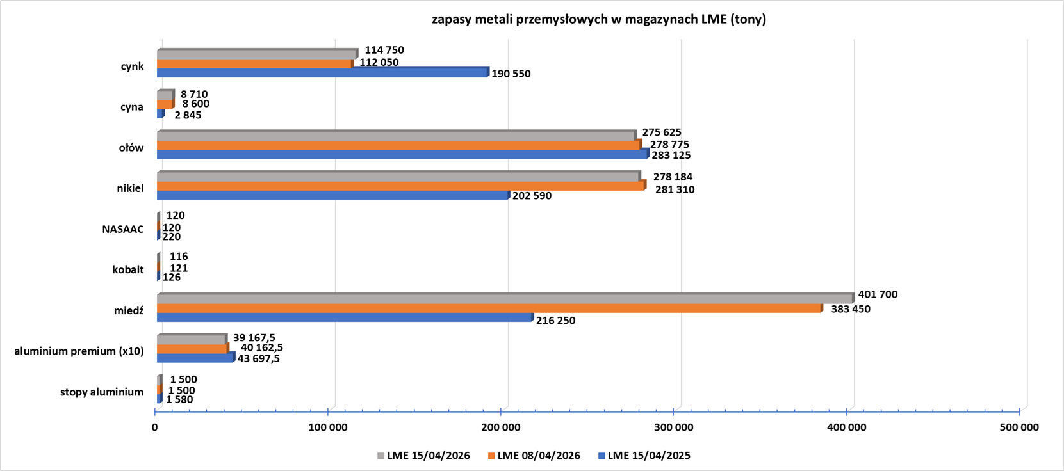The image size is (1064, 471).
Task: Click the 300 000 value axis label
Action: click(674, 427)
